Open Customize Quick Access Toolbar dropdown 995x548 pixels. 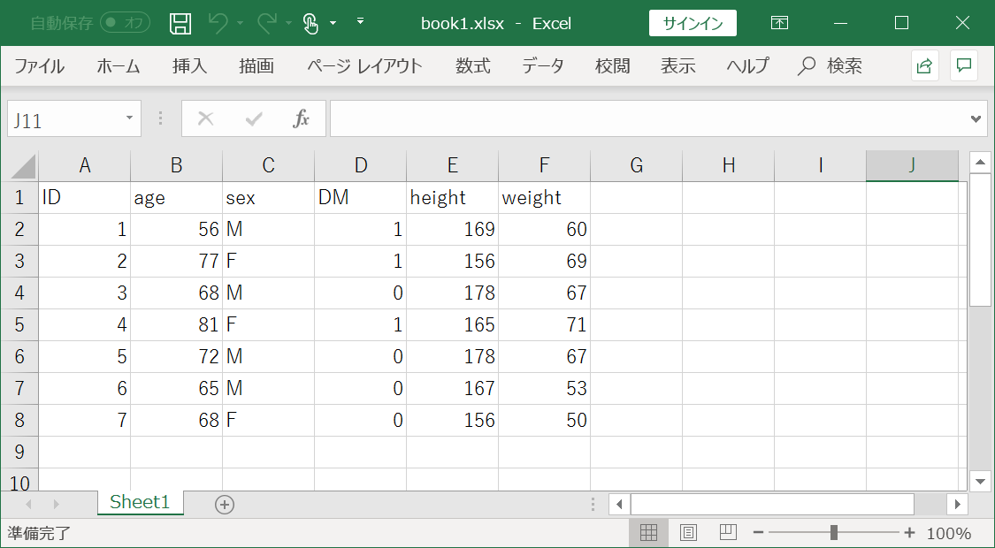coord(360,21)
